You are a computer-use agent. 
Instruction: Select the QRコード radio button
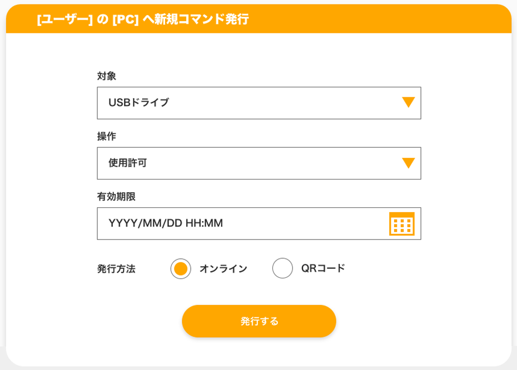[282, 268]
